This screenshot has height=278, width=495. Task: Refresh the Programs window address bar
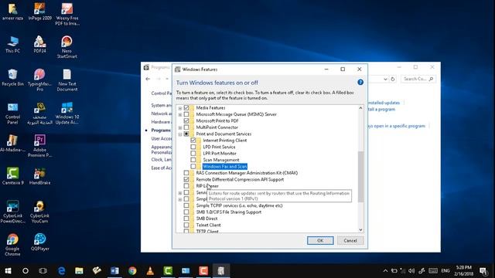click(393, 79)
